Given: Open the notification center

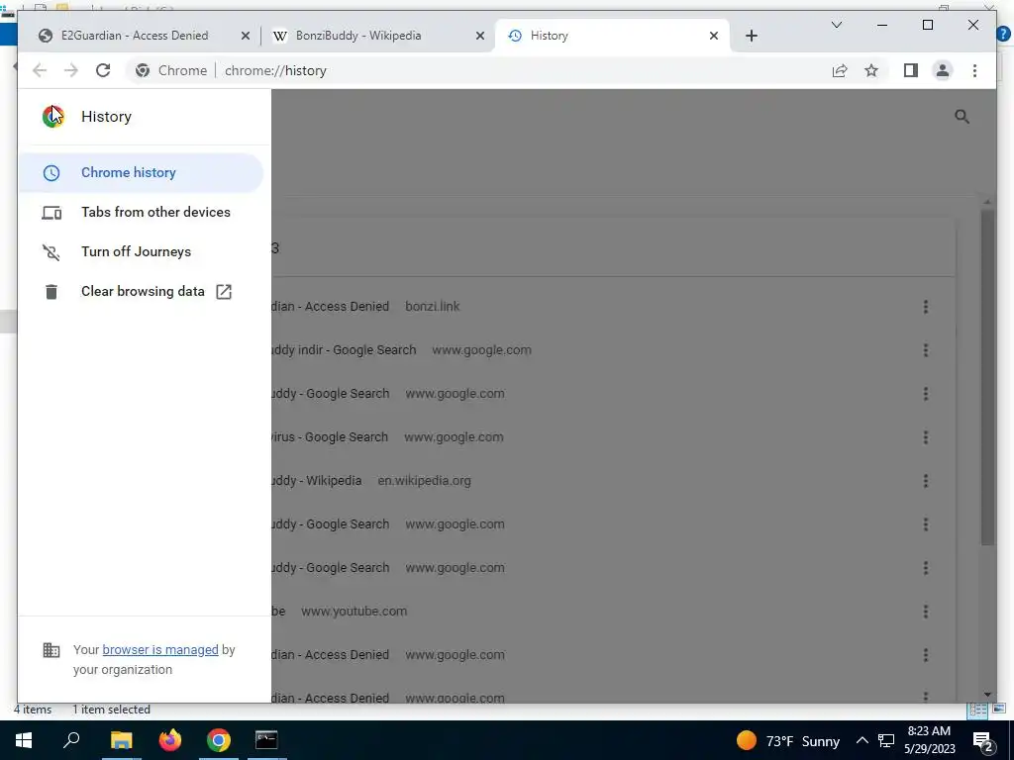Looking at the screenshot, I should point(983,740).
